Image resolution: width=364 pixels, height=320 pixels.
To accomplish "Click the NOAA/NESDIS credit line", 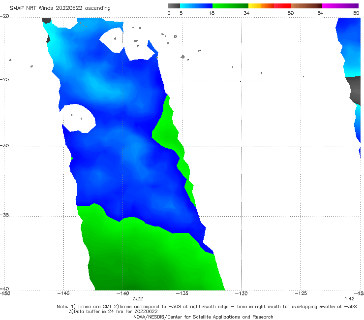I will (203, 317).
